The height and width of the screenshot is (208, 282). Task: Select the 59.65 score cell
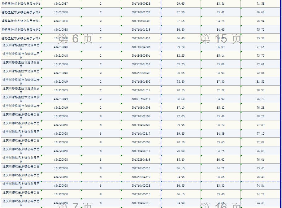(180, 4)
